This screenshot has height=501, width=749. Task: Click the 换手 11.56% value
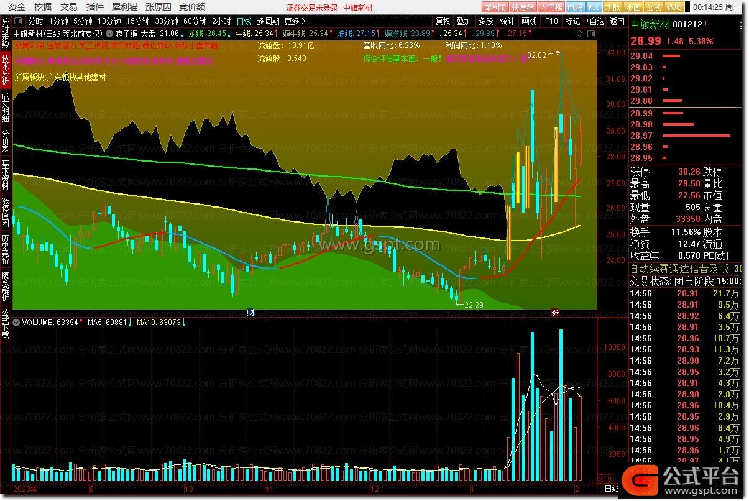[686, 231]
